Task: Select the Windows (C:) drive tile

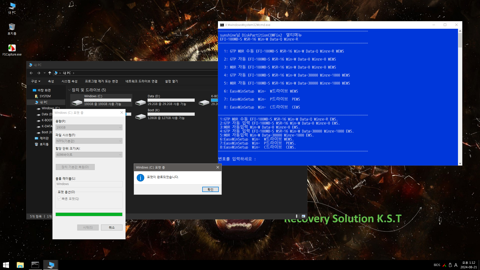Action: 101,100
